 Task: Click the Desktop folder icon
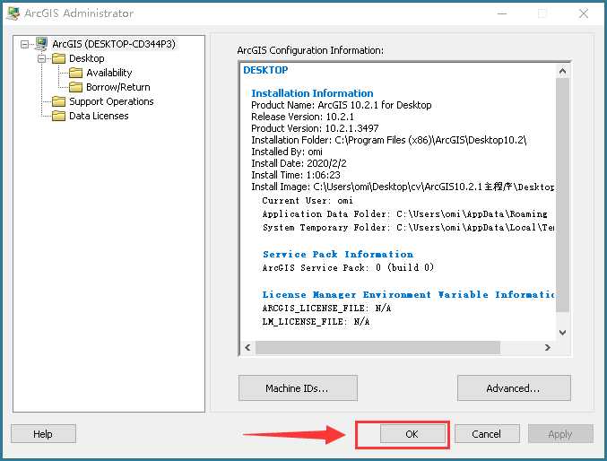59,58
